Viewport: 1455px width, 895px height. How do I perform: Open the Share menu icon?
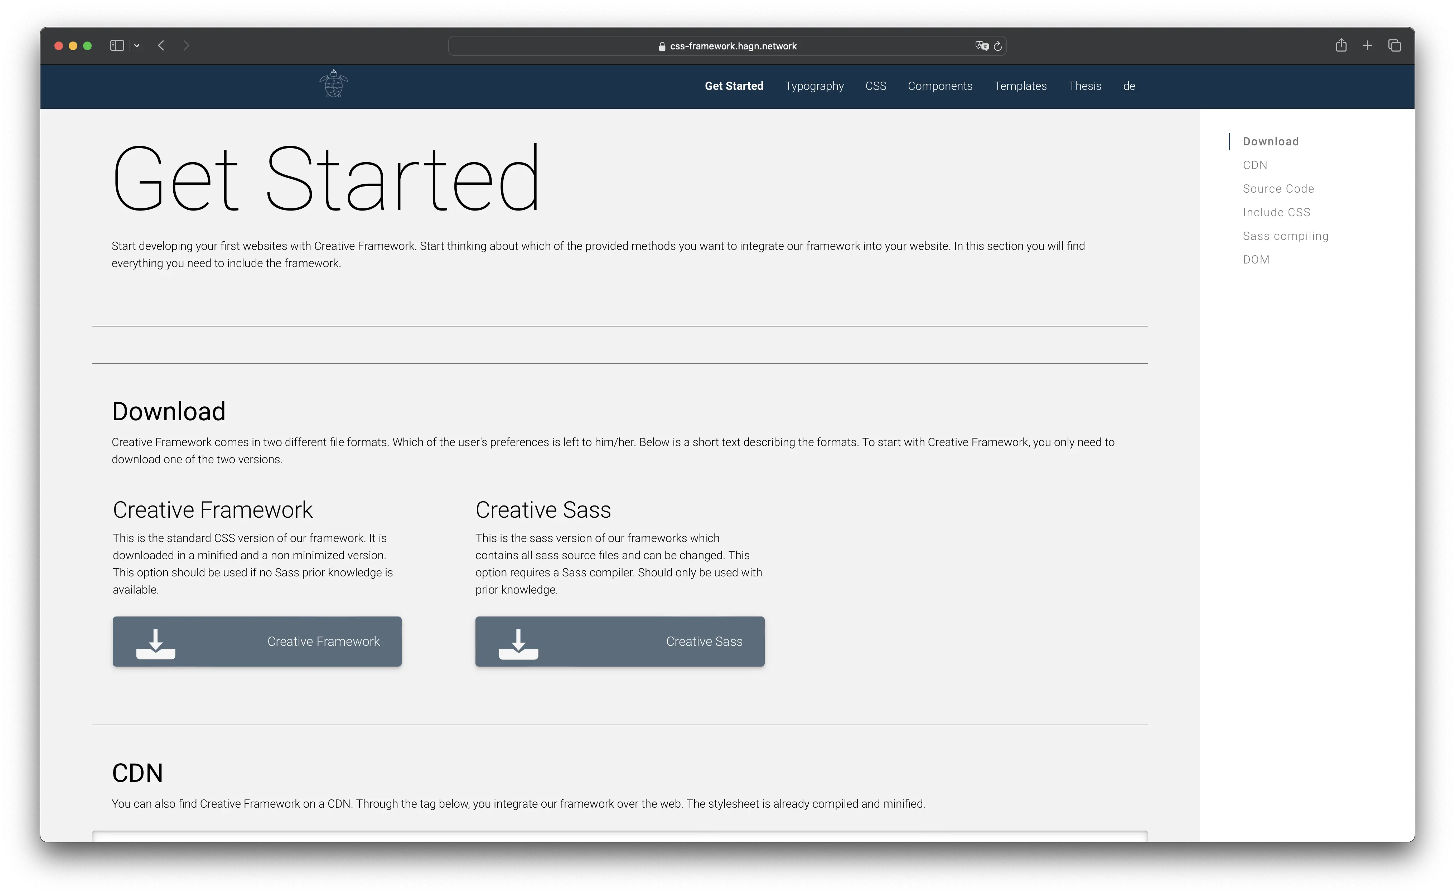click(x=1341, y=45)
